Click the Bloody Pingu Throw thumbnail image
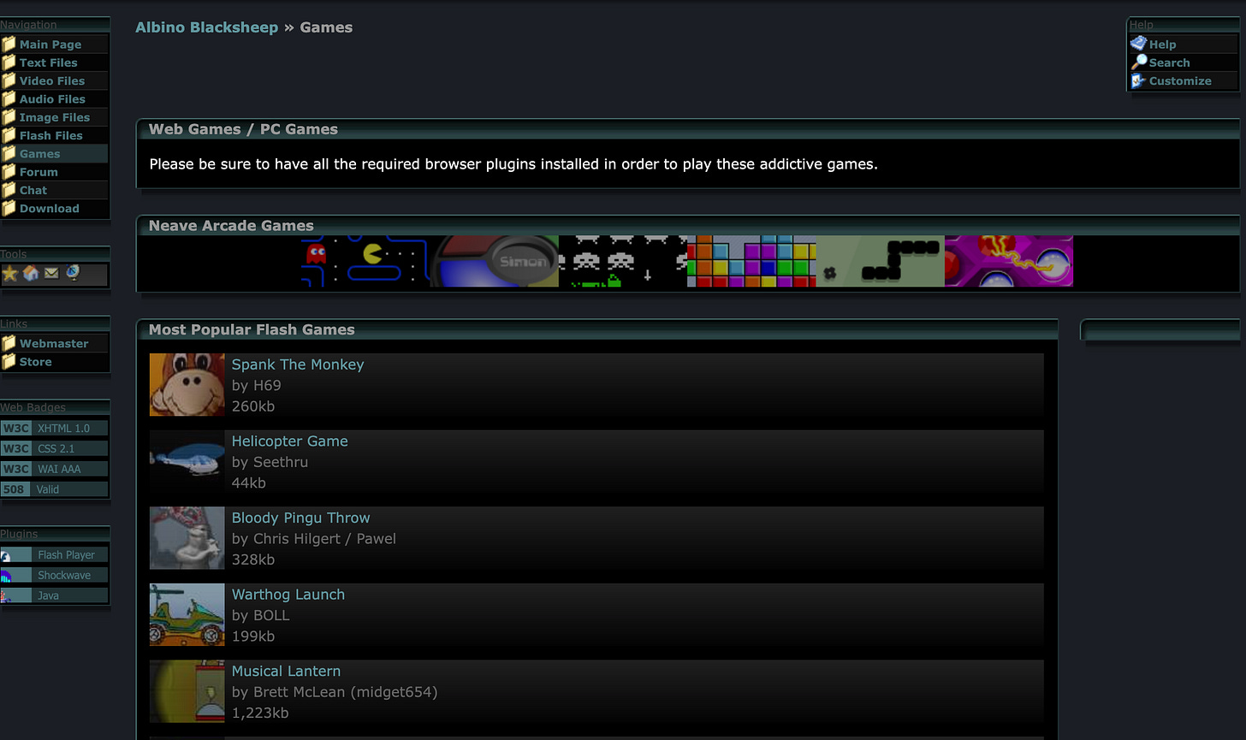The height and width of the screenshot is (740, 1246). tap(187, 538)
